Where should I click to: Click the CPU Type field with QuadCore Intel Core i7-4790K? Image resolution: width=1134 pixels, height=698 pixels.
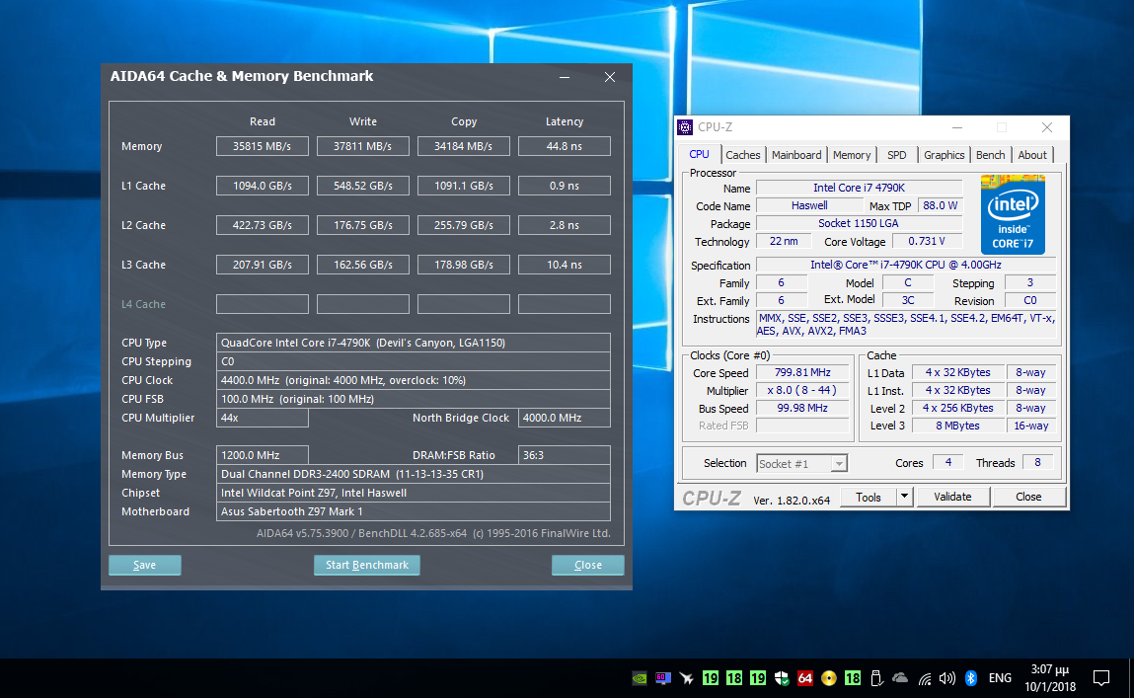[413, 343]
